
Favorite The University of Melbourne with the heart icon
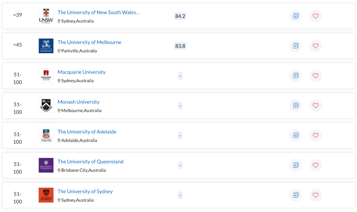pyautogui.click(x=315, y=46)
